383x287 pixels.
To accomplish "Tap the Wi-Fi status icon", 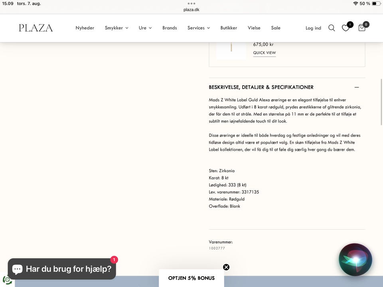I will 355,4.
